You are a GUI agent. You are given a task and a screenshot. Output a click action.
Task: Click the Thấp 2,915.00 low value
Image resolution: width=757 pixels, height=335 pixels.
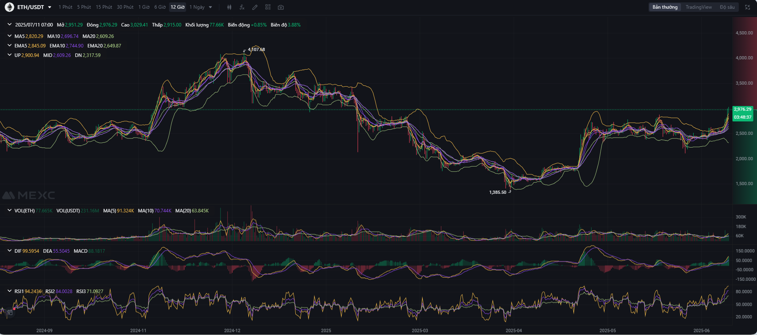(x=167, y=25)
